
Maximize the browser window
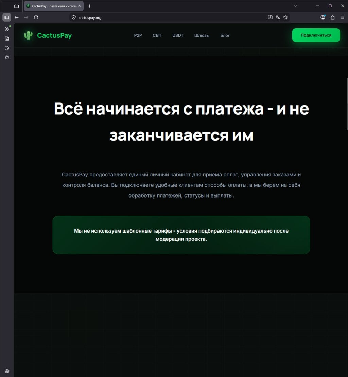click(x=330, y=6)
